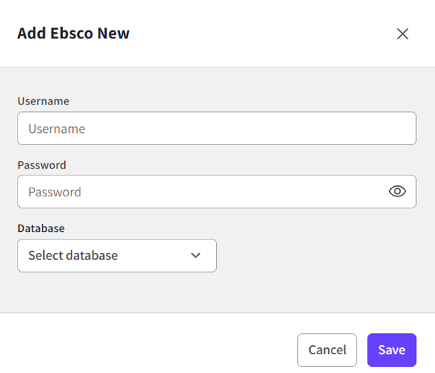Viewport: 435px width, 373px height.
Task: Click the "Select database" text in the combo box
Action: (x=73, y=256)
